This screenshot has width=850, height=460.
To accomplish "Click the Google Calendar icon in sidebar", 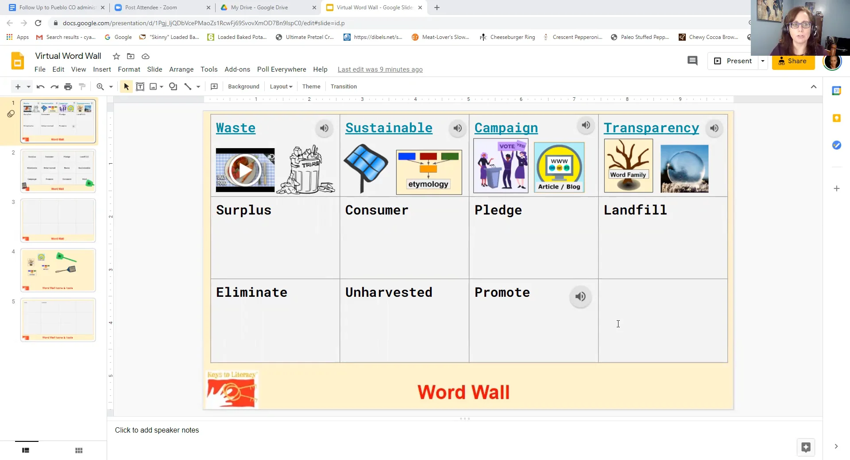I will 837,90.
